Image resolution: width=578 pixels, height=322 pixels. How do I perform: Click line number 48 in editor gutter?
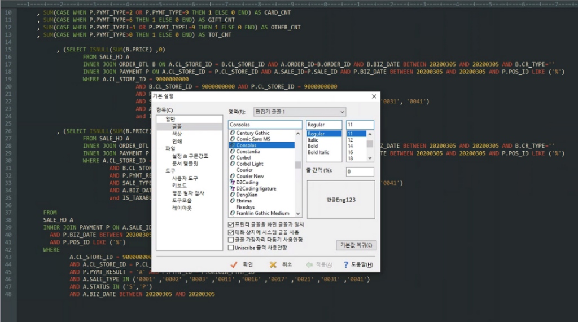8,294
